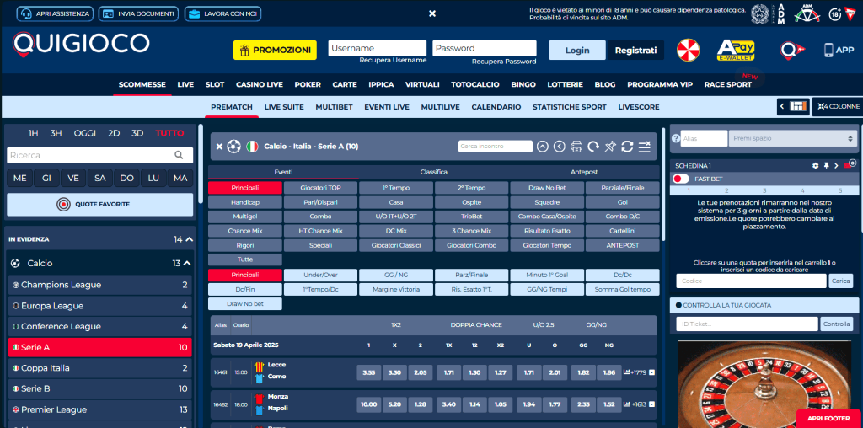The width and height of the screenshot is (863, 428).
Task: Close the Serie A panel with X
Action: (219, 147)
